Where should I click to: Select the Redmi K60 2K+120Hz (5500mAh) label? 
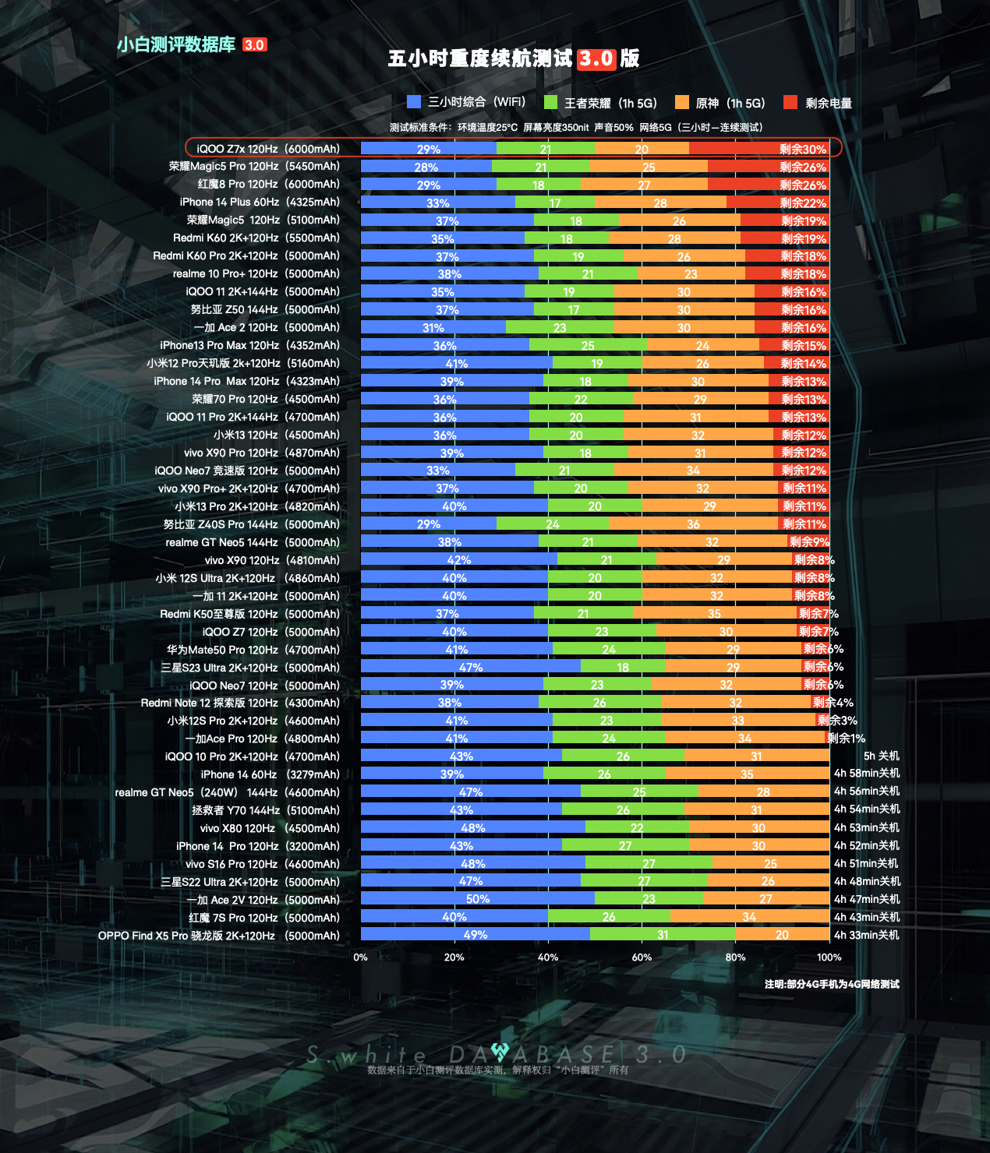(x=256, y=238)
